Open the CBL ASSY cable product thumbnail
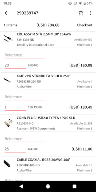The image size is (96, 192). pyautogui.click(x=8, y=38)
